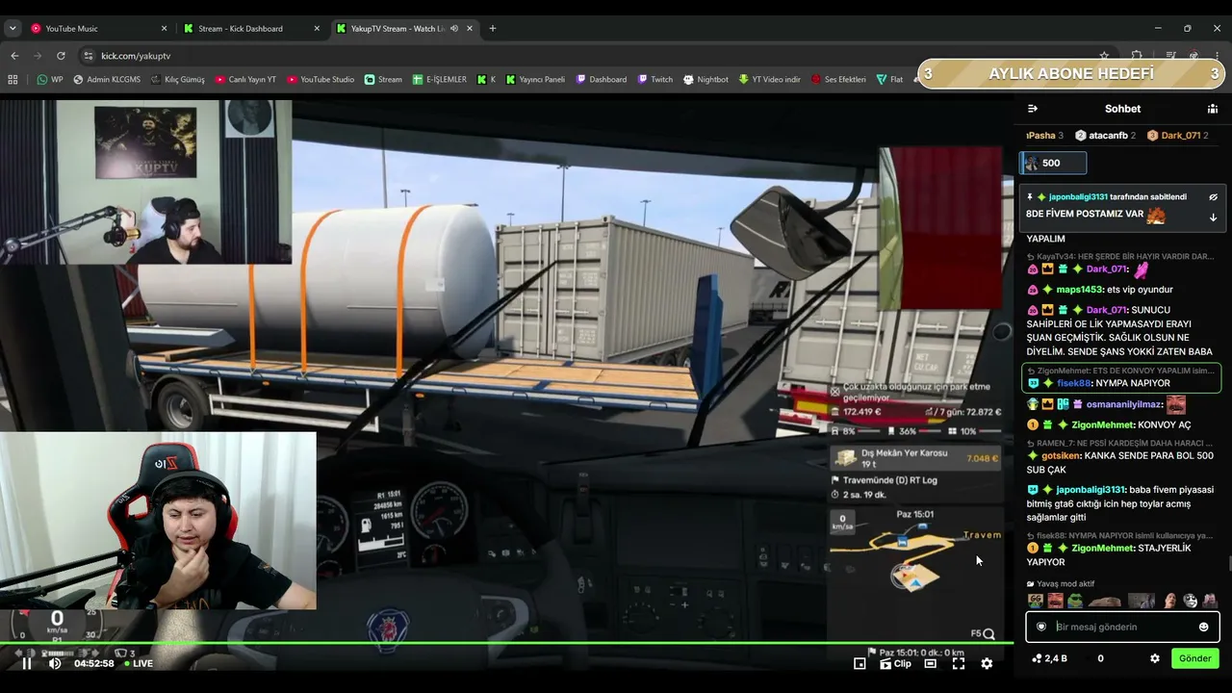Expand pinned message with down arrow
This screenshot has height=693, width=1232.
(x=1213, y=218)
